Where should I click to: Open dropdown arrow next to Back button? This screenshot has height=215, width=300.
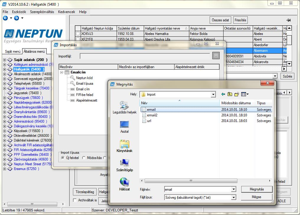11,18
